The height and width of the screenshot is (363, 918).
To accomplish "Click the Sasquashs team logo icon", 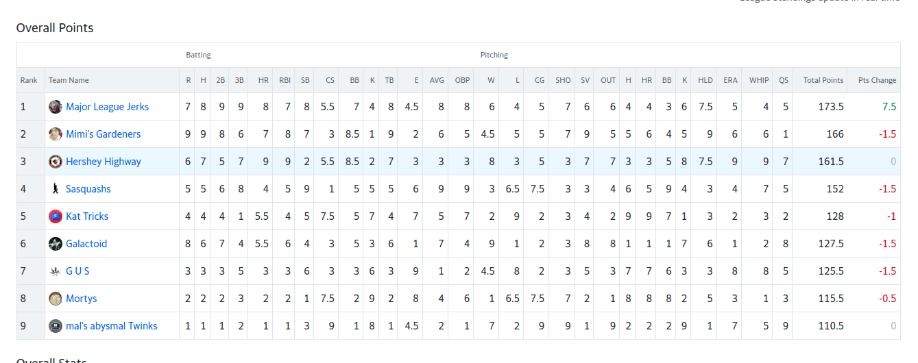I will pos(56,189).
